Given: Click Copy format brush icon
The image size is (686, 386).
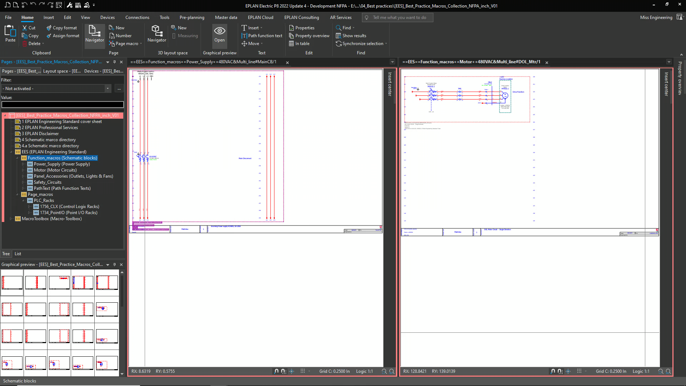Looking at the screenshot, I should [49, 28].
